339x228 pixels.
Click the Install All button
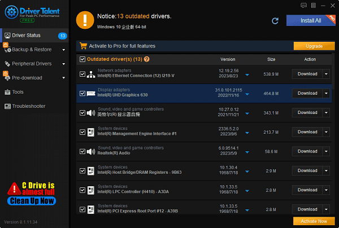[311, 20]
